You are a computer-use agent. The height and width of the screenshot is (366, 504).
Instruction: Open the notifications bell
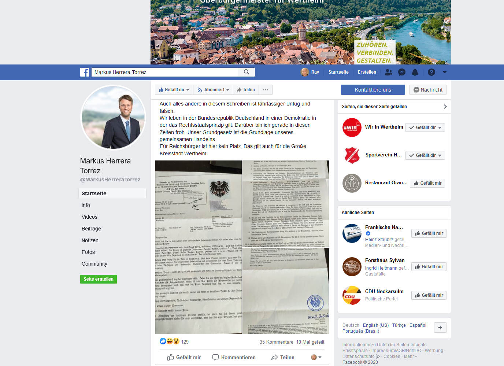pyautogui.click(x=415, y=72)
